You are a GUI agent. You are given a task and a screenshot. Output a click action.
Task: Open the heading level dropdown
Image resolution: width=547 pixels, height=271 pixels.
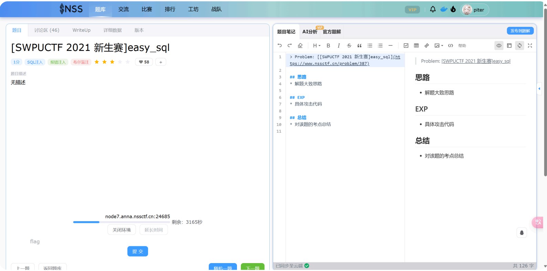click(316, 45)
